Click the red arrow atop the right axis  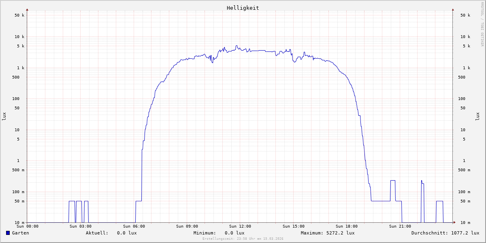453,9
